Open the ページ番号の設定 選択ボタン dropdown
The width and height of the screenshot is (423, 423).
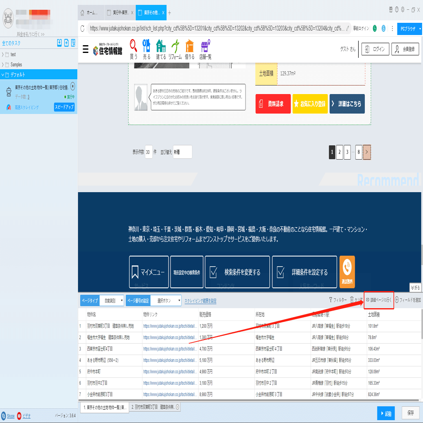click(x=166, y=300)
